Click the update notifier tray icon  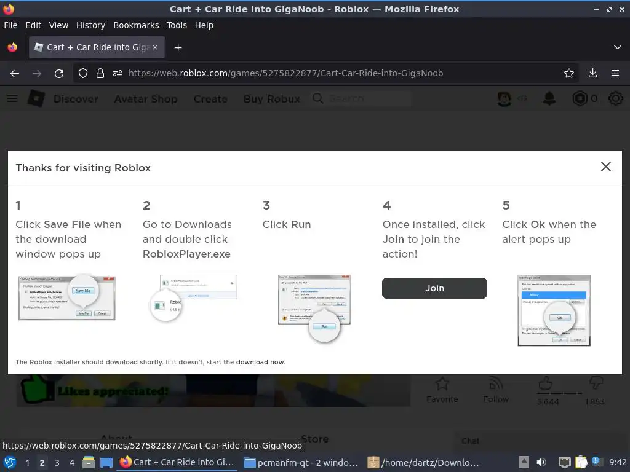pos(597,462)
